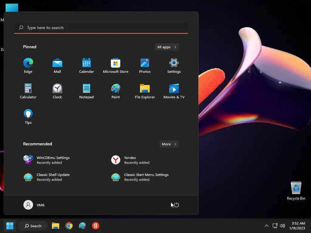Click the Windows Start button on taskbar
This screenshot has height=233, width=311.
click(x=10, y=226)
